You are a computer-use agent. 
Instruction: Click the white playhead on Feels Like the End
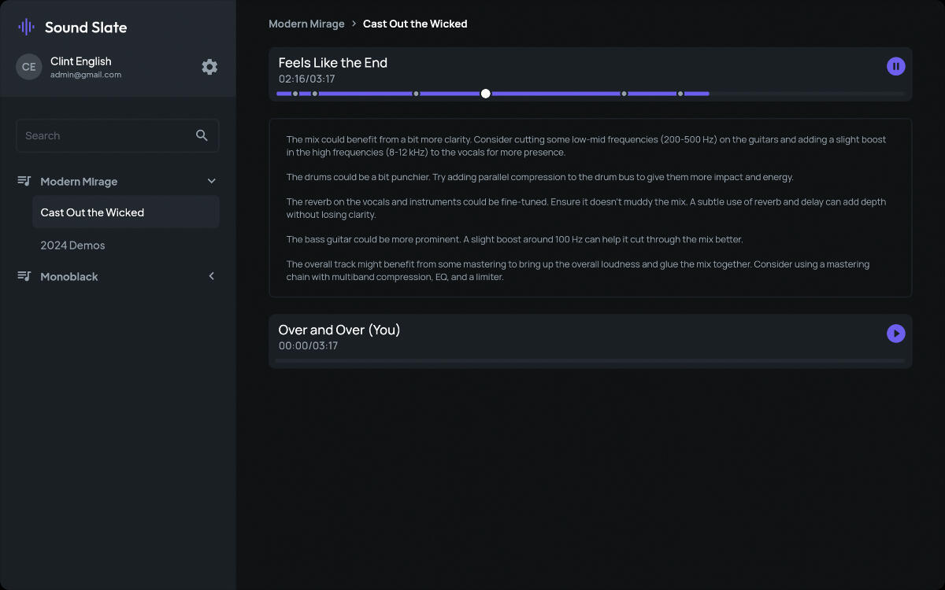pyautogui.click(x=485, y=94)
